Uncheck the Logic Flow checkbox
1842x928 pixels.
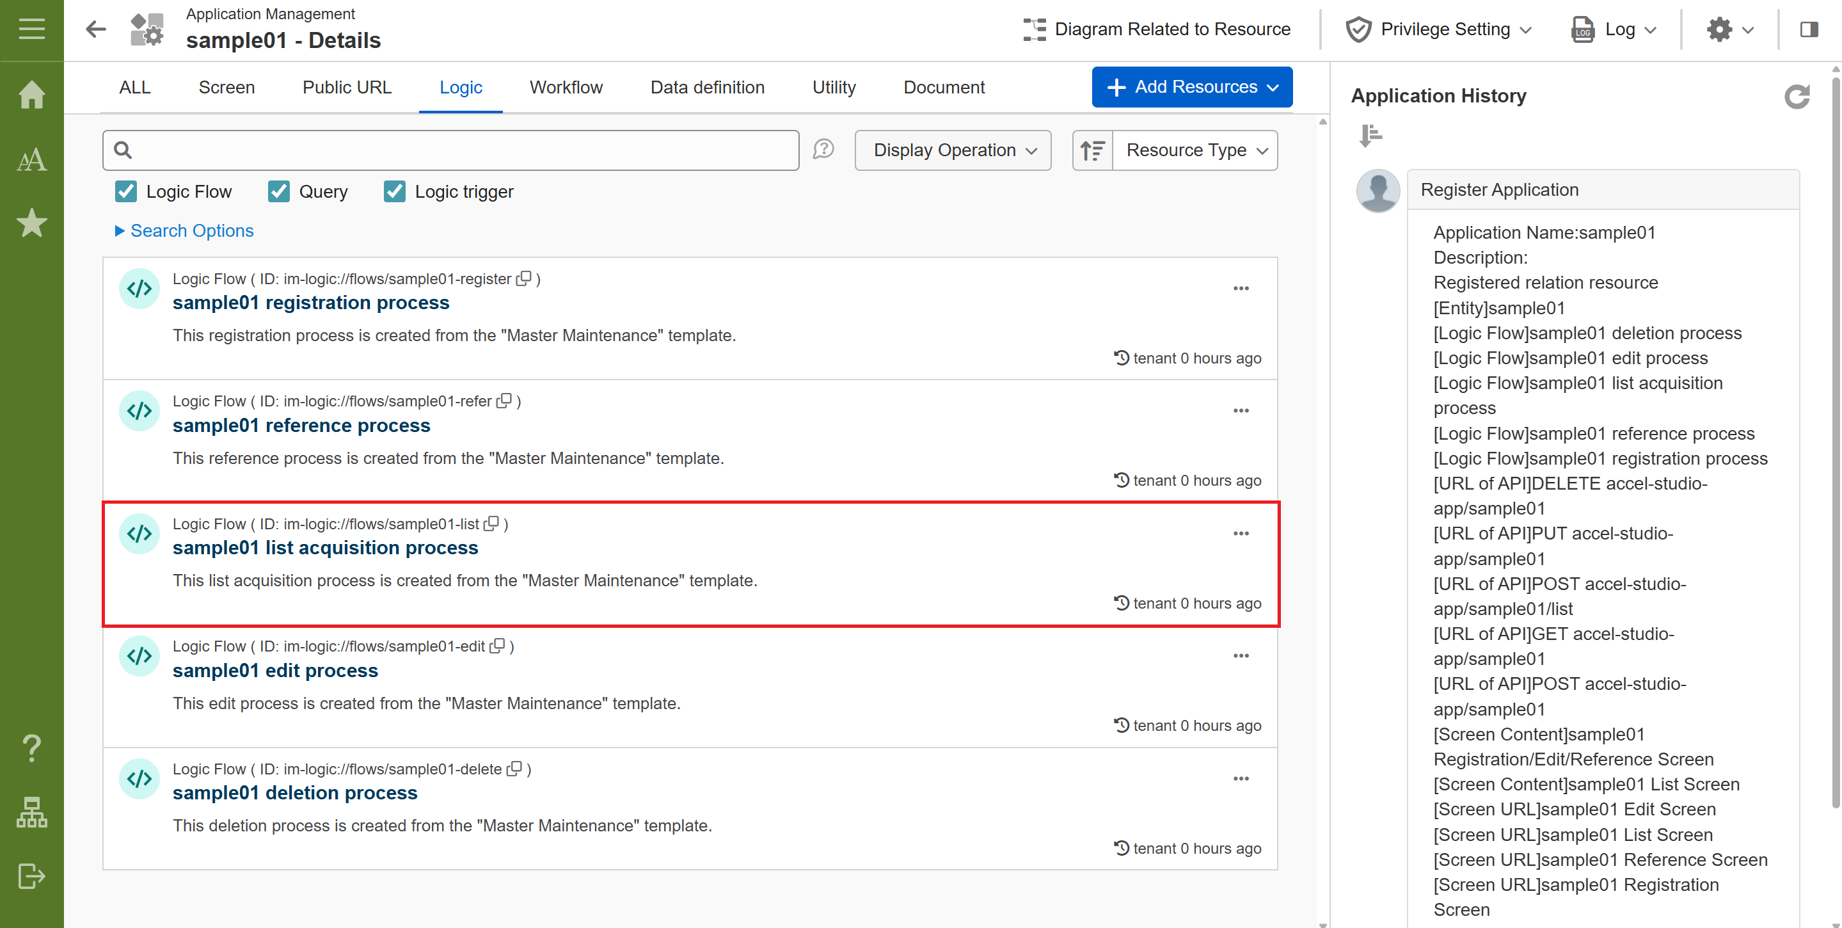(126, 192)
